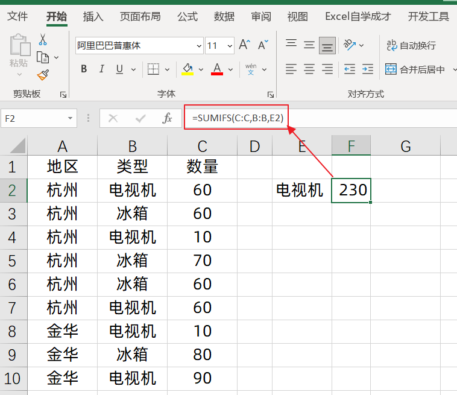Expand font color options arrow

(x=230, y=69)
